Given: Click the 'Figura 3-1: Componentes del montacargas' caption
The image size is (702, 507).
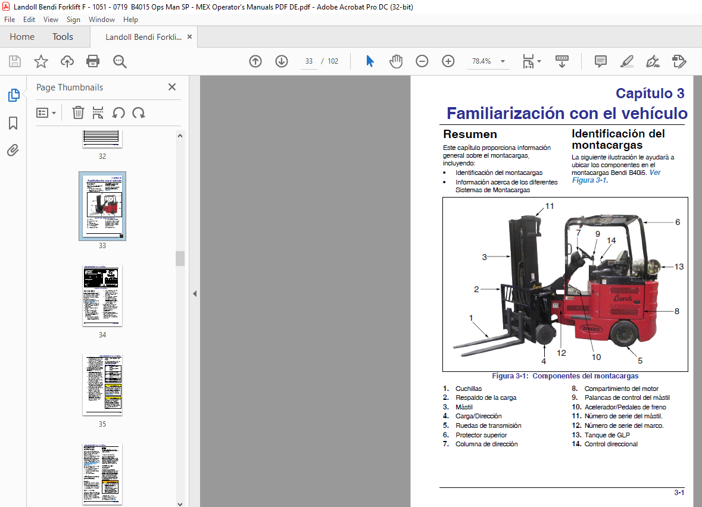Looking at the screenshot, I should tap(565, 376).
